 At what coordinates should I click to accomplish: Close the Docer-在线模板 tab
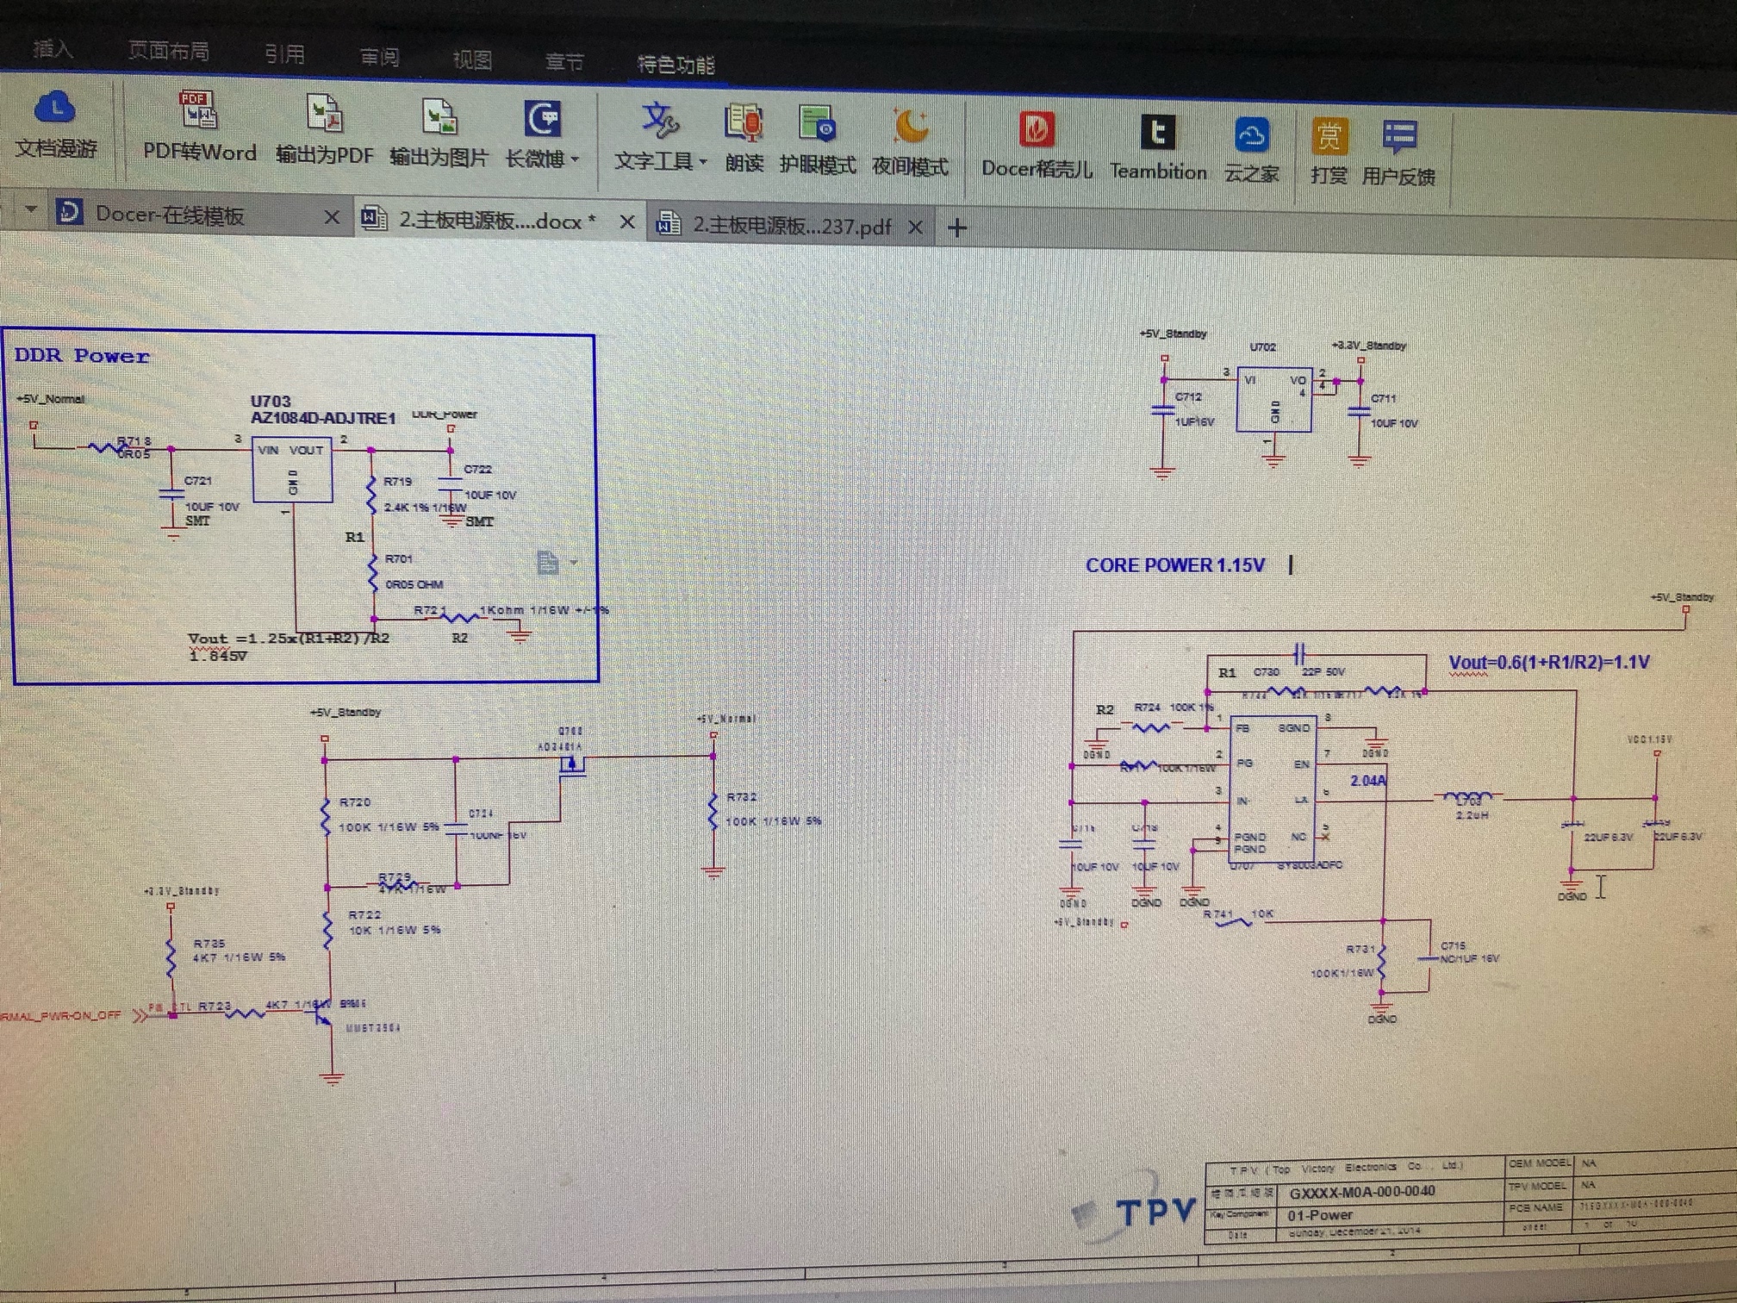pyautogui.click(x=332, y=217)
